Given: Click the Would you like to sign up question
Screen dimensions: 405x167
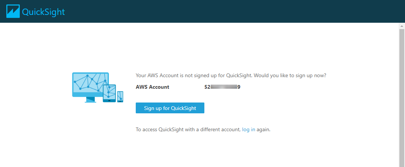Looking at the screenshot, I should coord(289,76).
